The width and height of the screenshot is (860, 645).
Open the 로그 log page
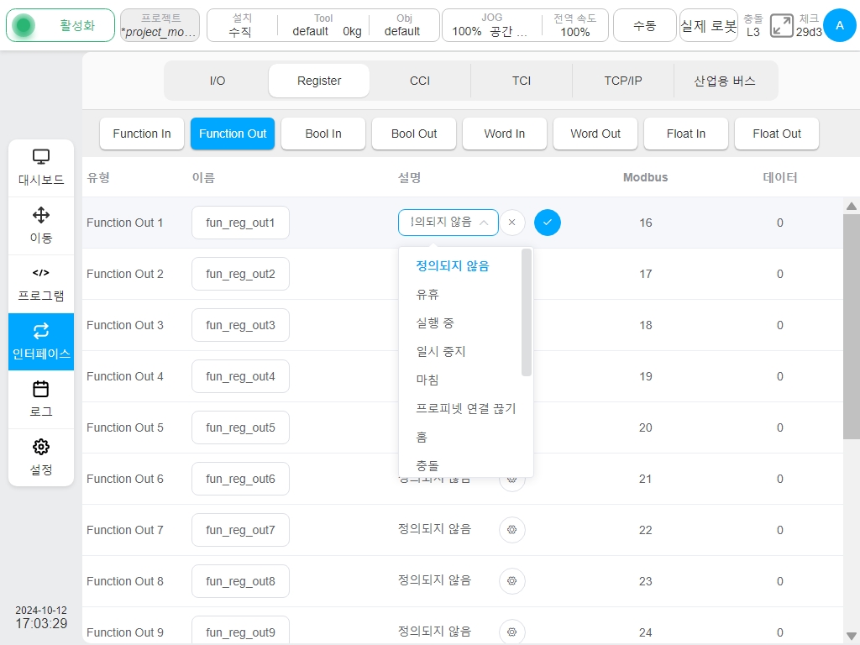pos(41,399)
